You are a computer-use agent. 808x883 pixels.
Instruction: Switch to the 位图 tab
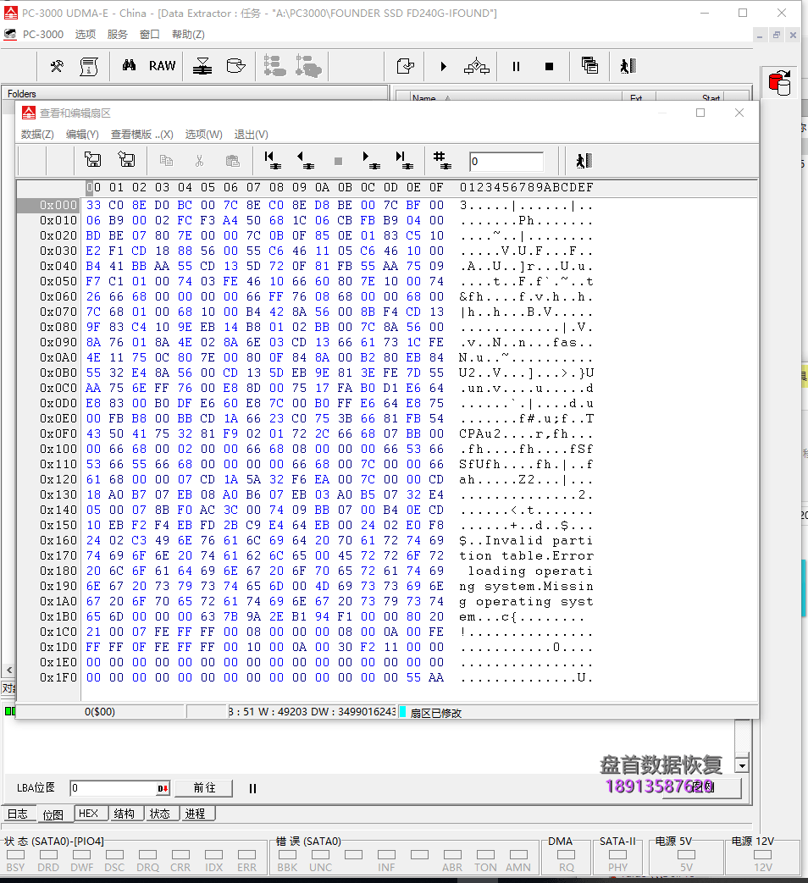[53, 814]
